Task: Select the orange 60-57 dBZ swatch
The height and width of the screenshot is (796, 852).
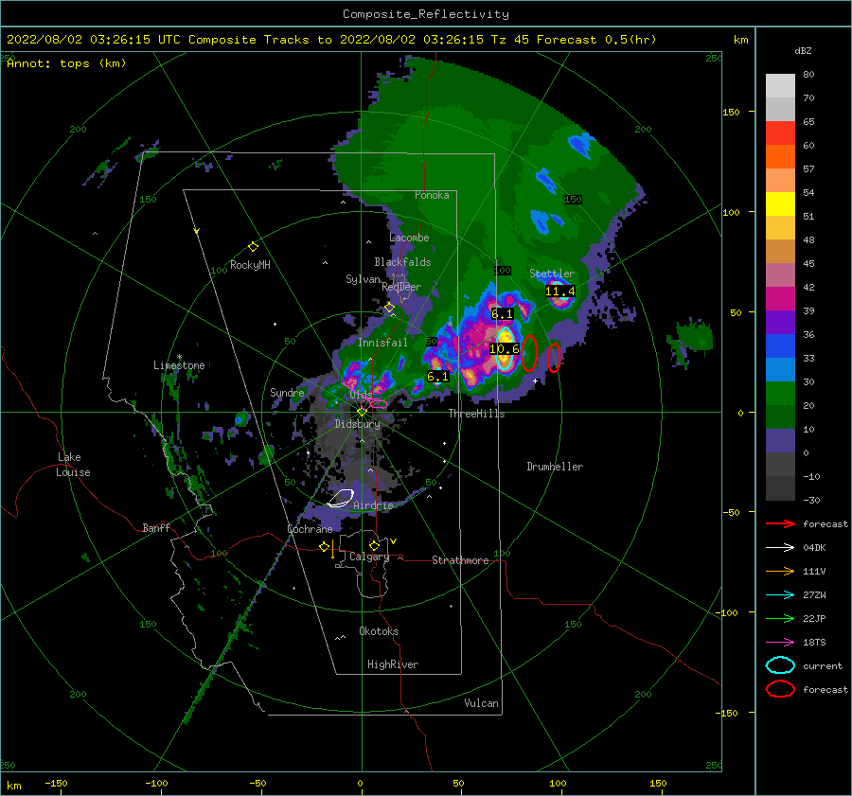Action: pyautogui.click(x=780, y=157)
